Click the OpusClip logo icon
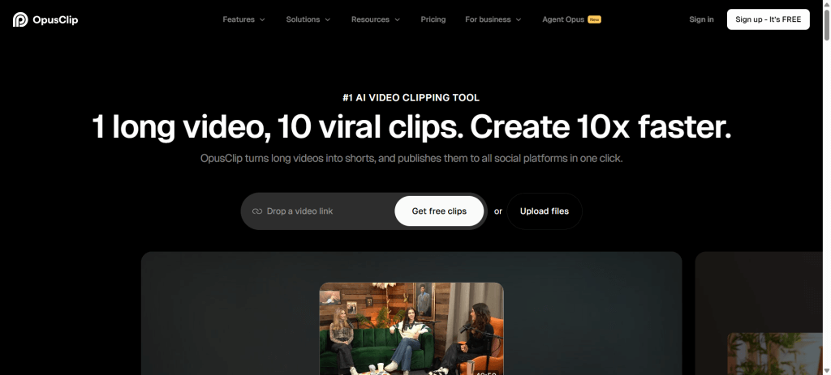 19,19
